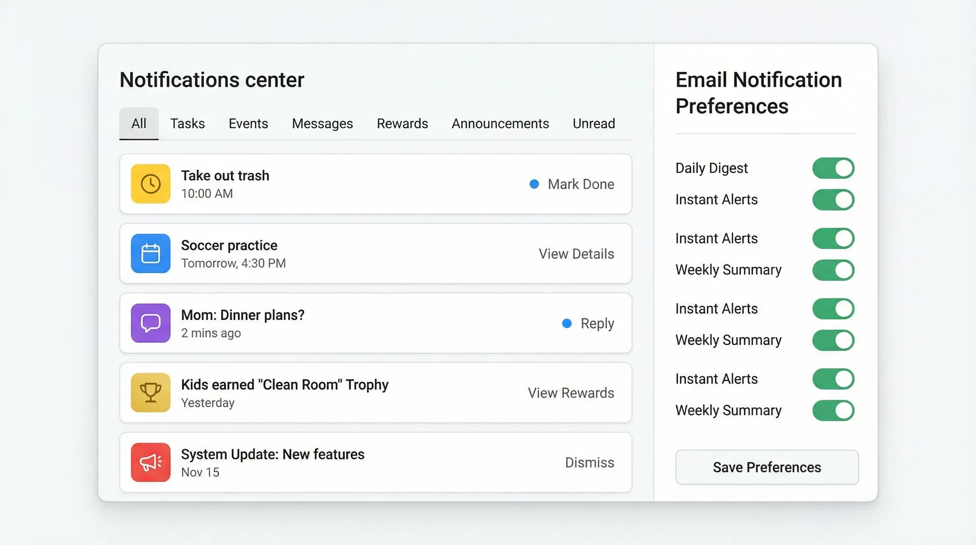This screenshot has width=976, height=545.
Task: Switch to the Announcements tab
Action: (x=500, y=123)
